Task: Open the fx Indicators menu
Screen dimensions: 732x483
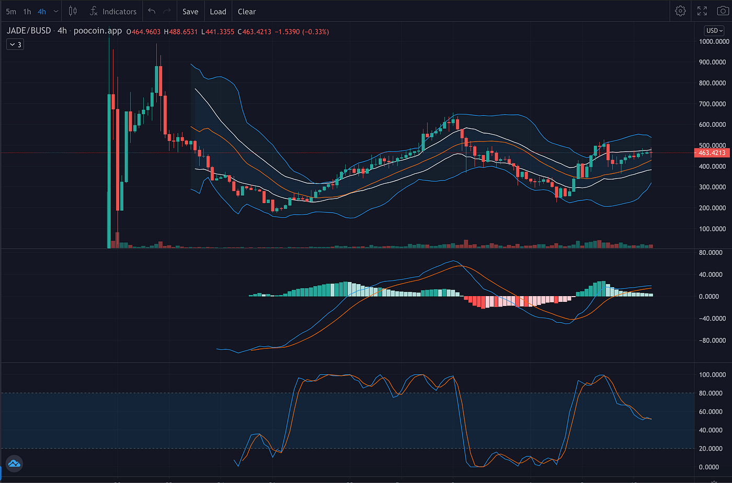Action: coord(113,11)
